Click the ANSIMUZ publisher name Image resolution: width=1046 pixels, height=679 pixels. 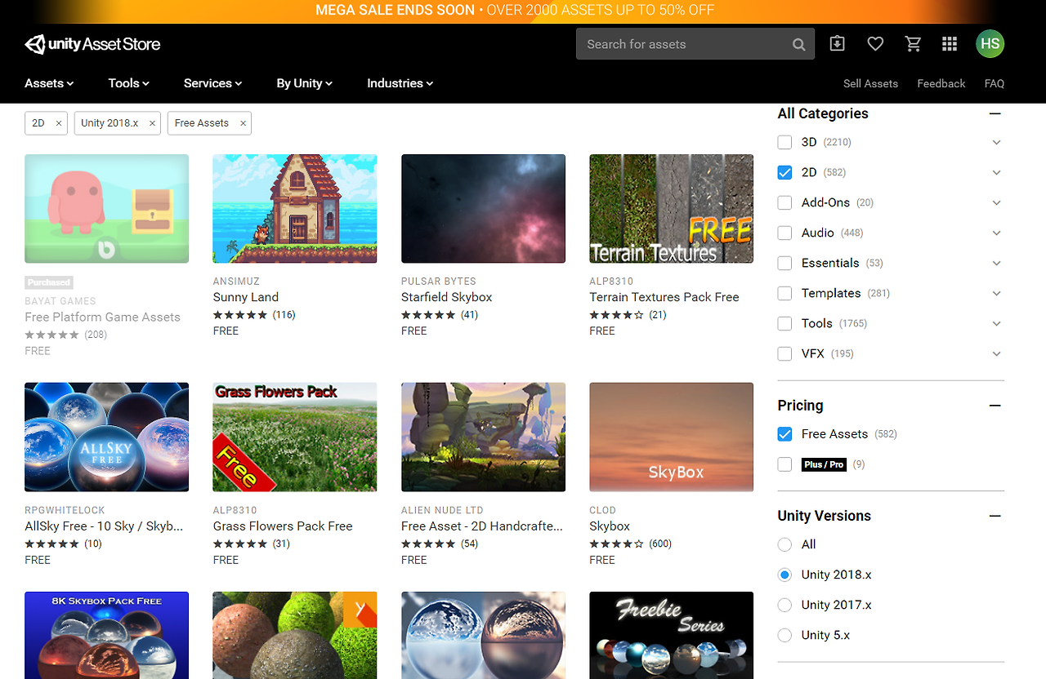(236, 281)
